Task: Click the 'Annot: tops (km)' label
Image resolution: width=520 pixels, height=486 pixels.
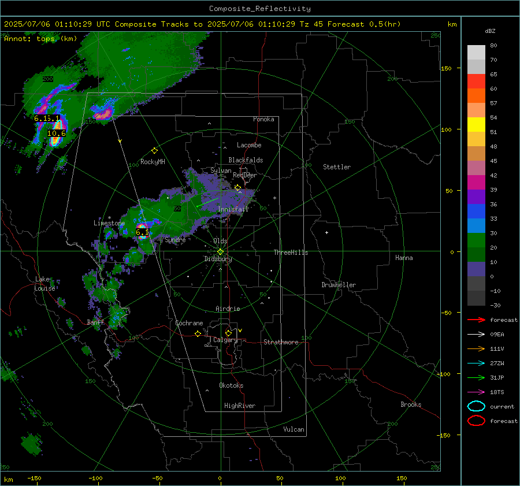Action: [x=40, y=39]
